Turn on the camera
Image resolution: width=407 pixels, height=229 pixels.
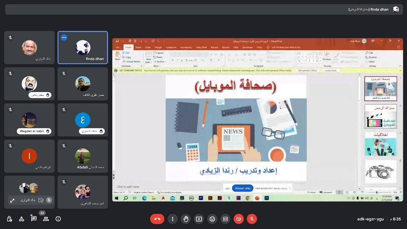[x=239, y=219]
